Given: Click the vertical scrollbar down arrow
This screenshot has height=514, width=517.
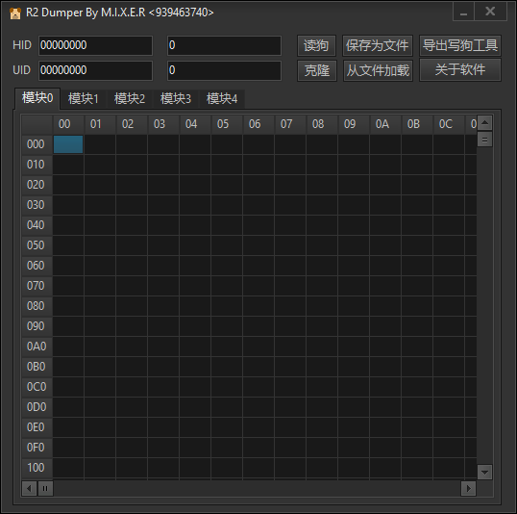Looking at the screenshot, I should pos(484,472).
